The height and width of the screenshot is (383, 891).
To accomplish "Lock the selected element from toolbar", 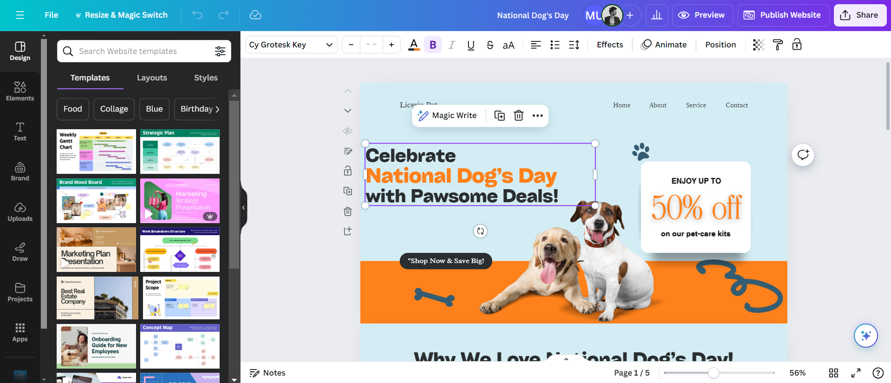I will [797, 45].
